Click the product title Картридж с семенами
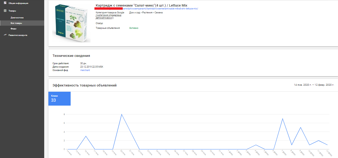The image size is (338, 158). click(141, 5)
